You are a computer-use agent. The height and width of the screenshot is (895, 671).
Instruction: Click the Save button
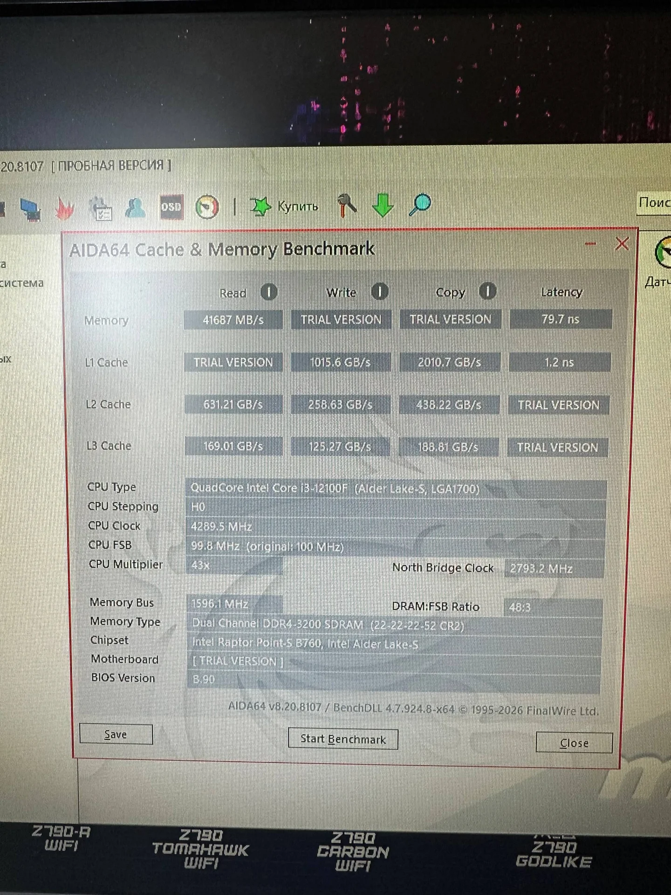click(116, 734)
